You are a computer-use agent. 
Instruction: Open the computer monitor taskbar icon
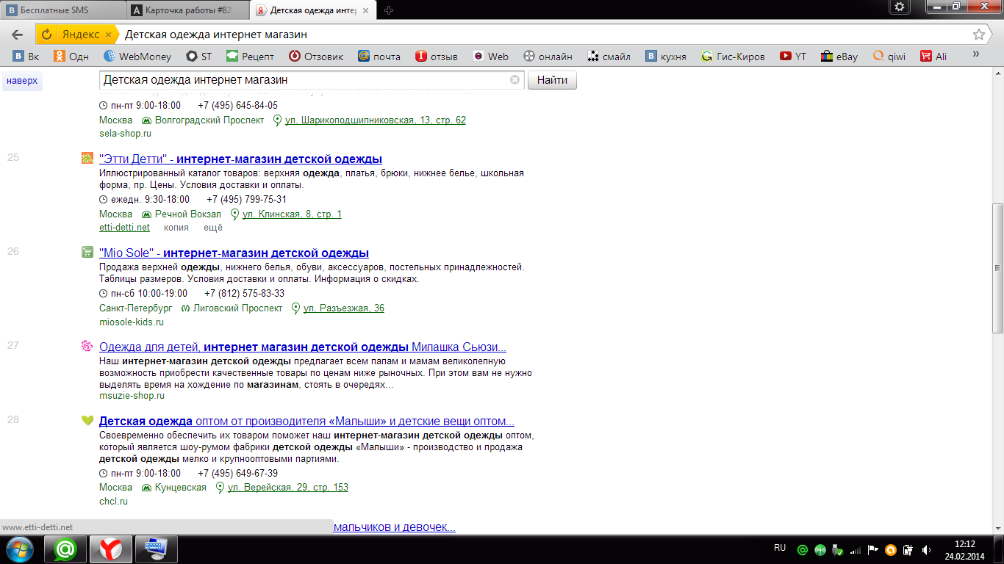pyautogui.click(x=157, y=549)
